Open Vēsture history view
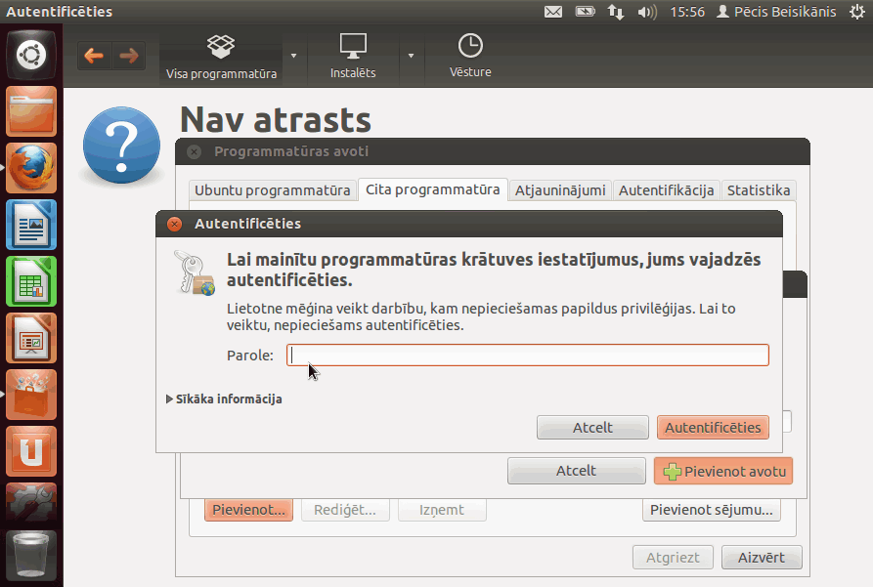Image resolution: width=873 pixels, height=587 pixels. 470,56
